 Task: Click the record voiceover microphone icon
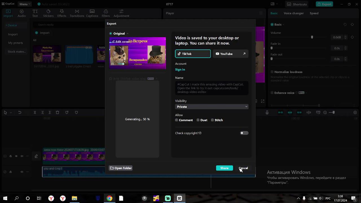click(x=267, y=112)
